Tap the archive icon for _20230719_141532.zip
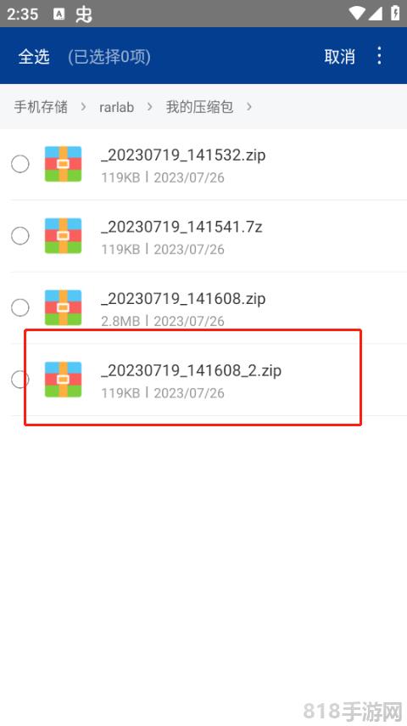This screenshot has height=726, width=407. [63, 164]
